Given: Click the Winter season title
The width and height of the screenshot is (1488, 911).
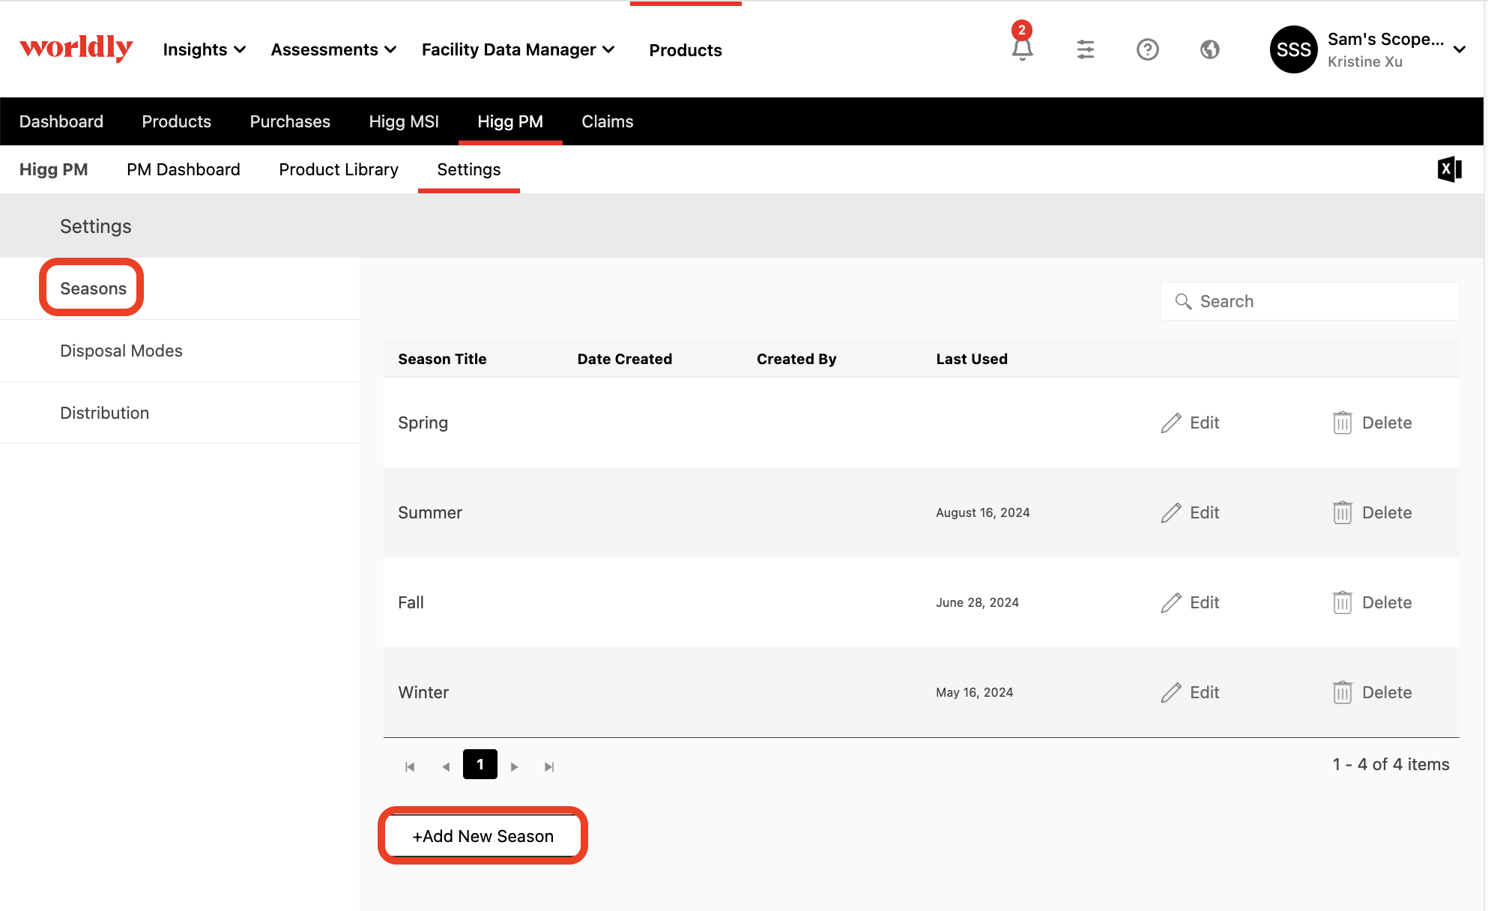Looking at the screenshot, I should [x=423, y=692].
